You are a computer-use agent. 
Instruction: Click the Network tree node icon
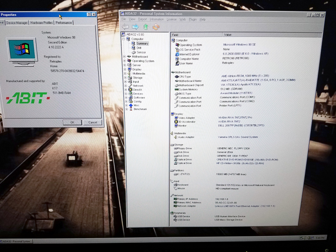coord(130,86)
